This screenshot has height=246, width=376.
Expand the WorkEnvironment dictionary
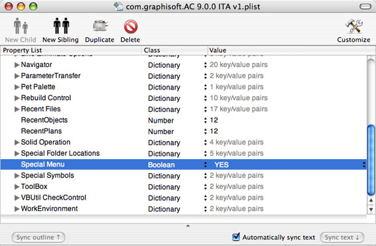17,209
